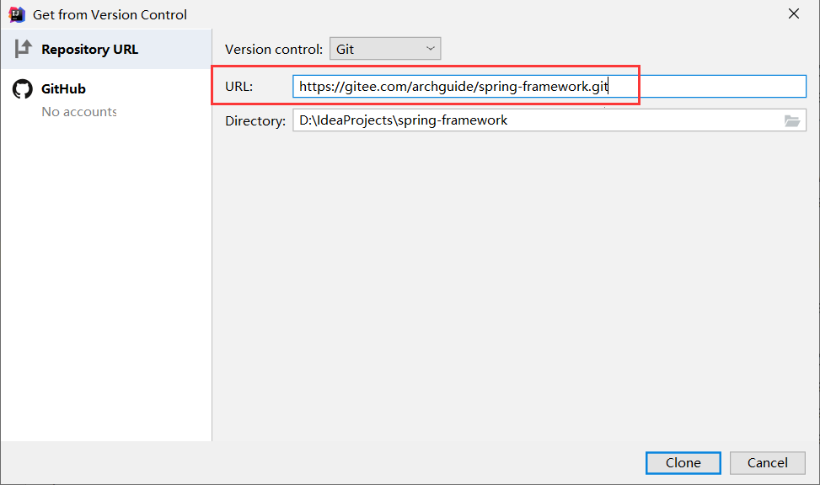Click the 'No accounts' text under GitHub
The width and height of the screenshot is (820, 485).
(x=79, y=112)
